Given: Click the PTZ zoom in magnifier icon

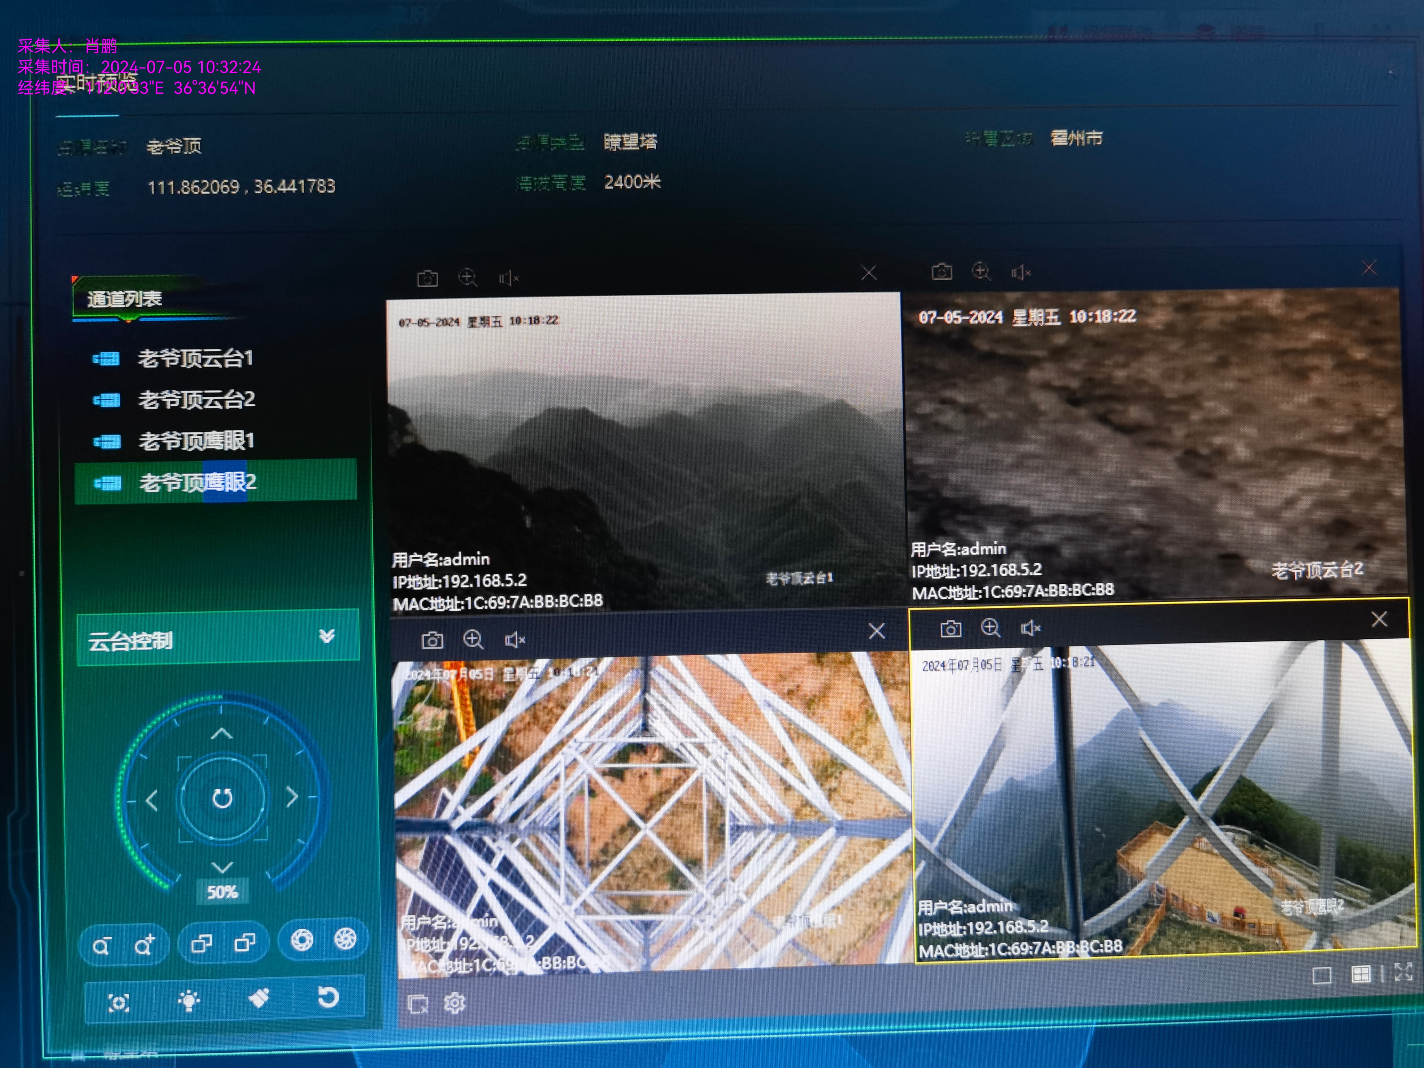Looking at the screenshot, I should point(144,945).
